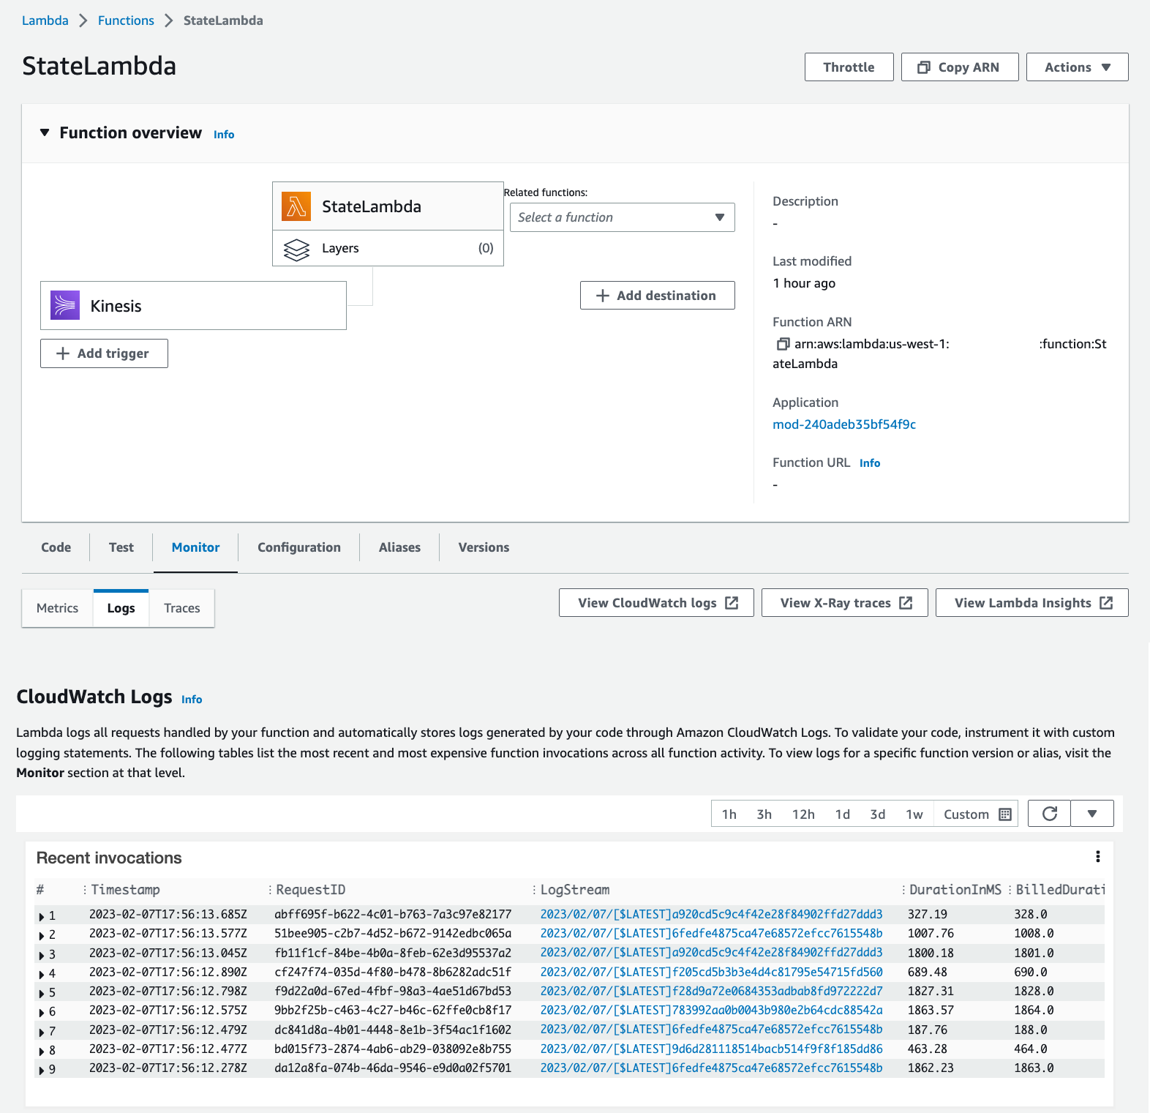Click the copy icon next to the Function ARN
The height and width of the screenshot is (1113, 1150).
coord(783,344)
